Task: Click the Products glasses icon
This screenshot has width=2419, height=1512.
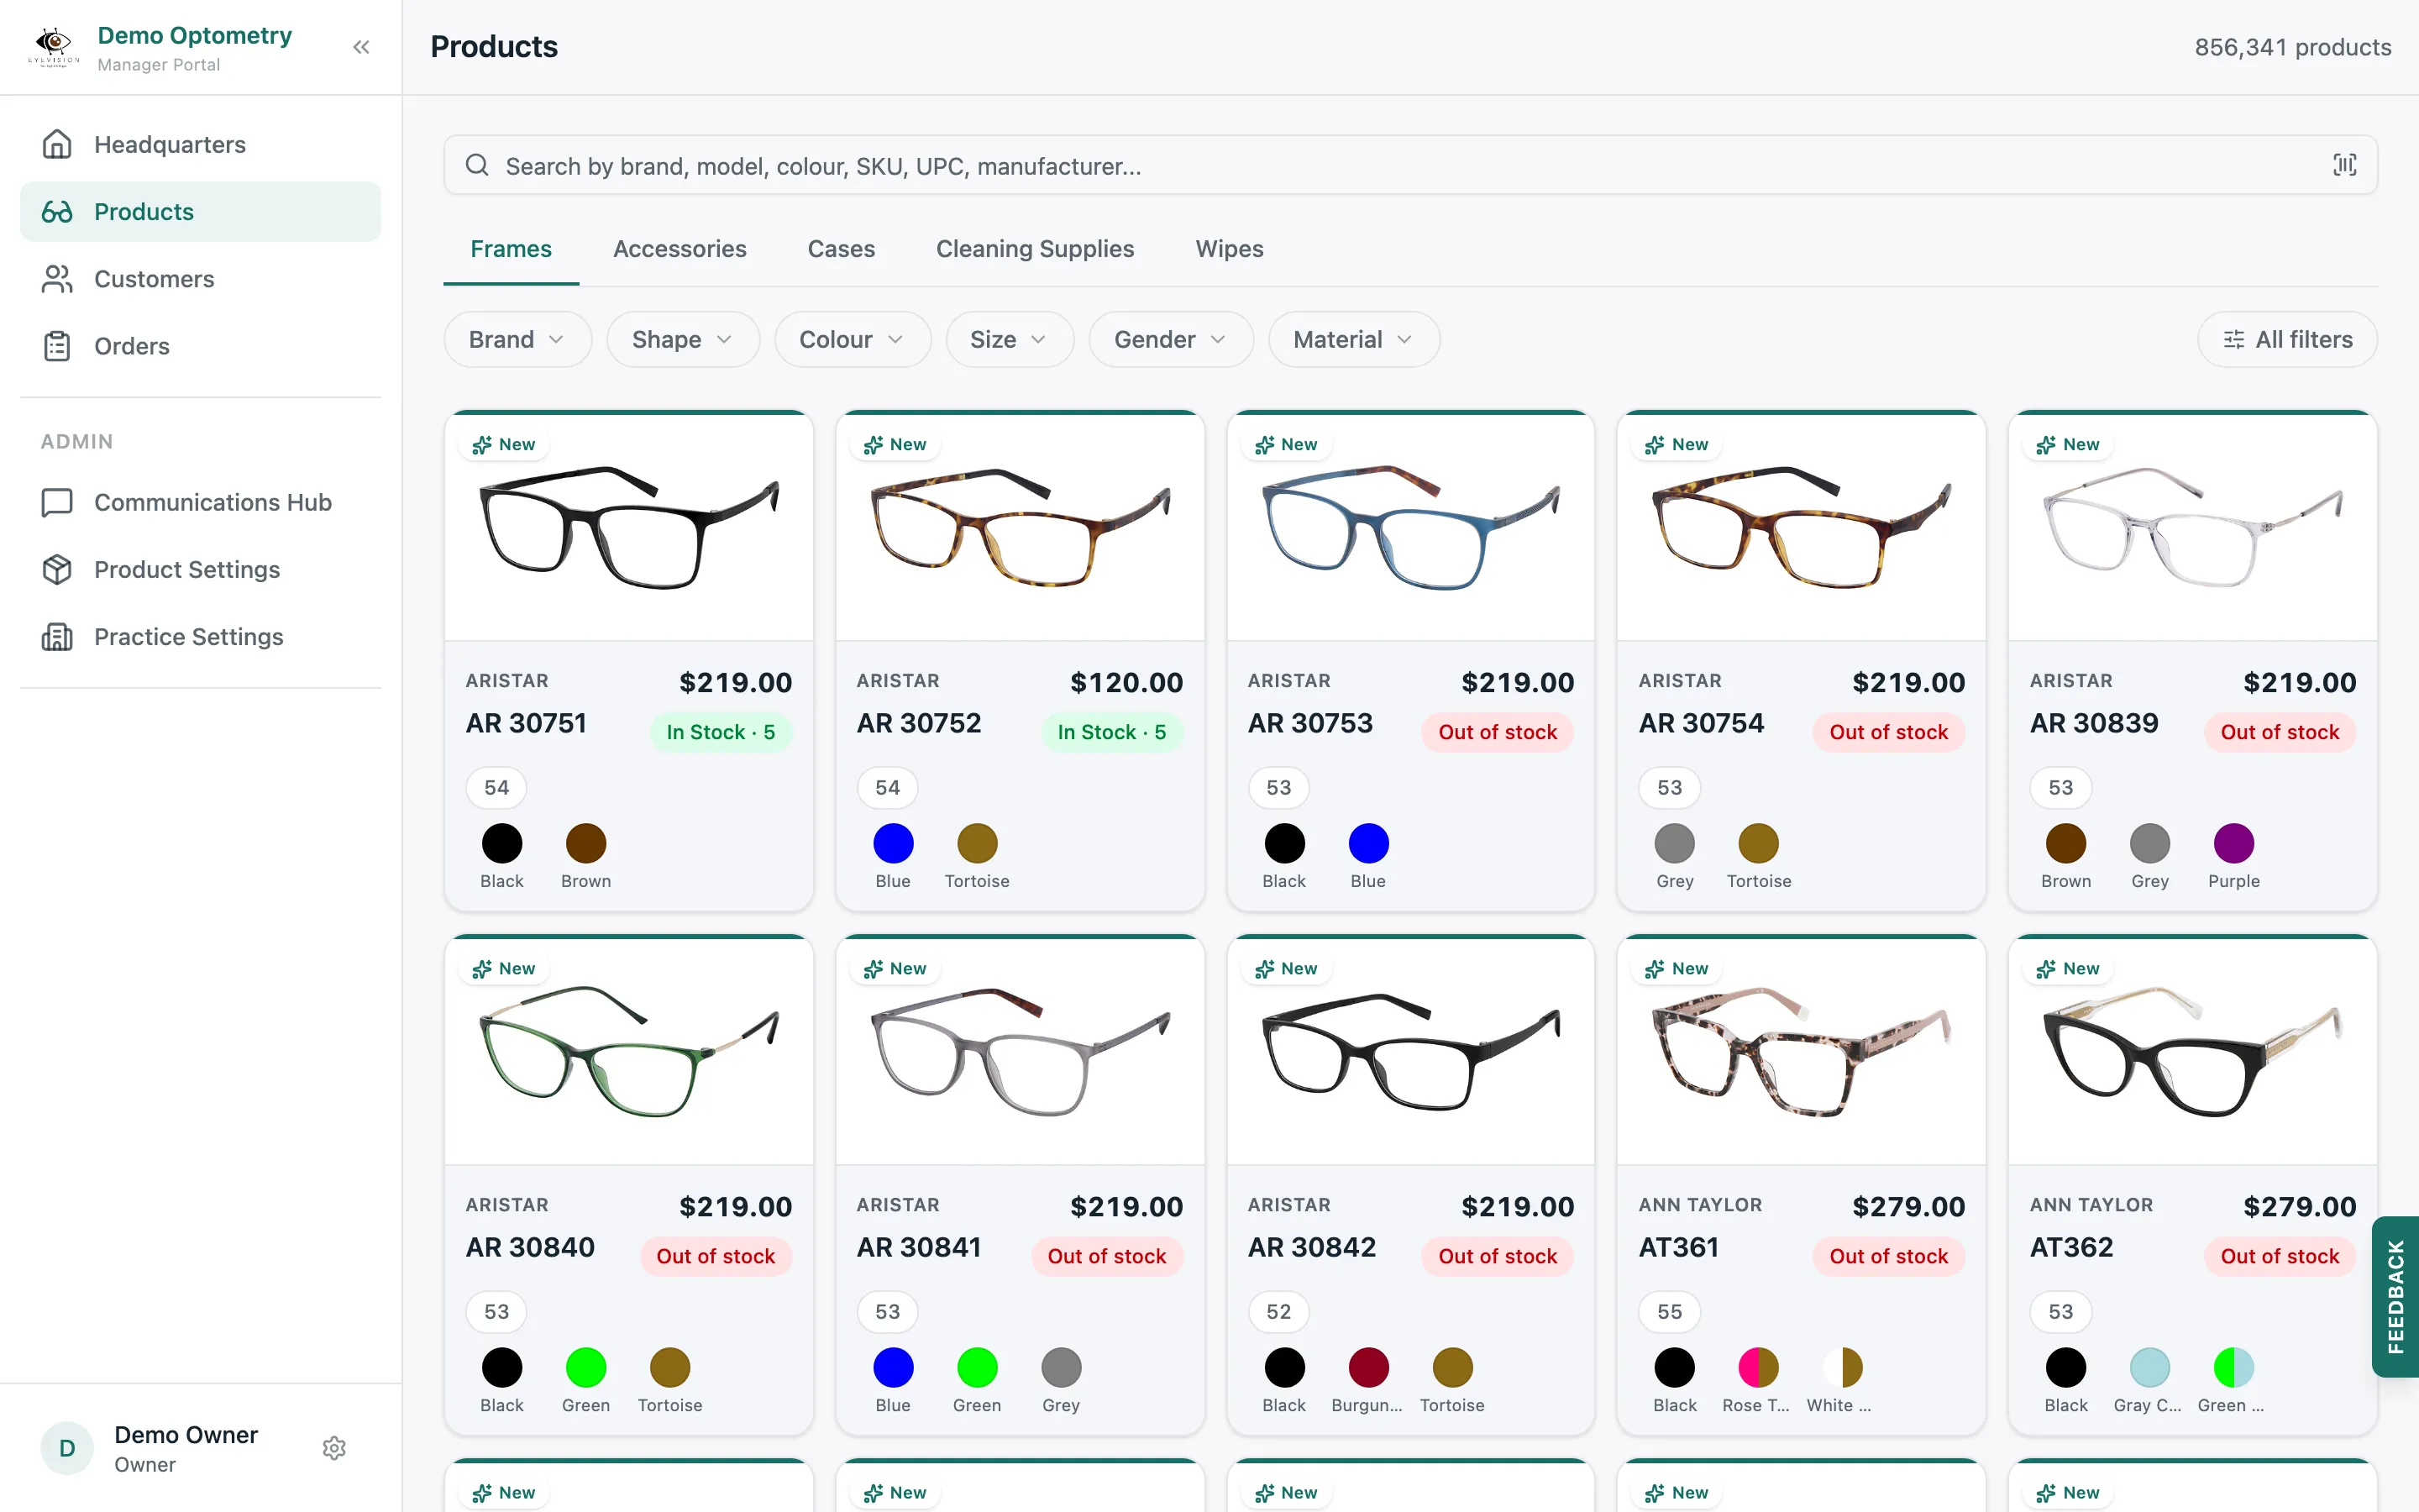Action: coord(57,212)
